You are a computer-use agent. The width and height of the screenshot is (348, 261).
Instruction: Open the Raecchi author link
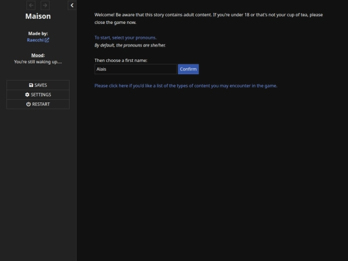(38, 40)
